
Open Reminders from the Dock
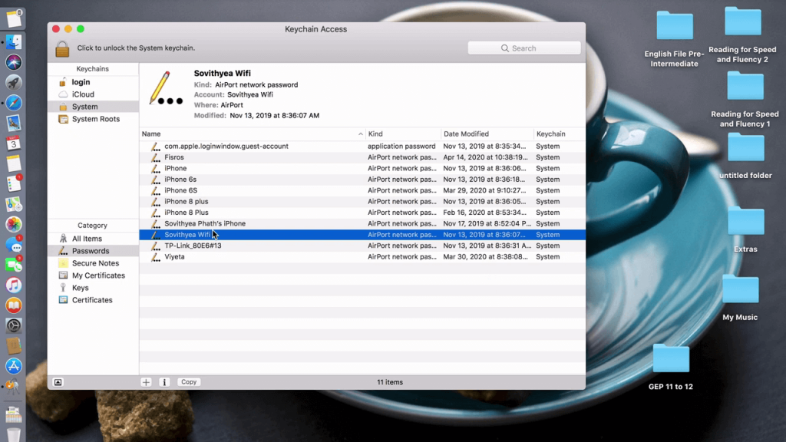point(14,184)
